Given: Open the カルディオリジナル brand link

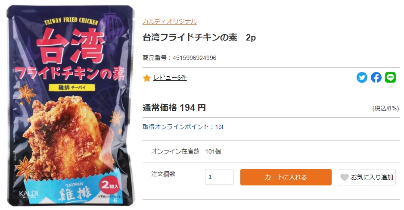Looking at the screenshot, I should point(170,22).
